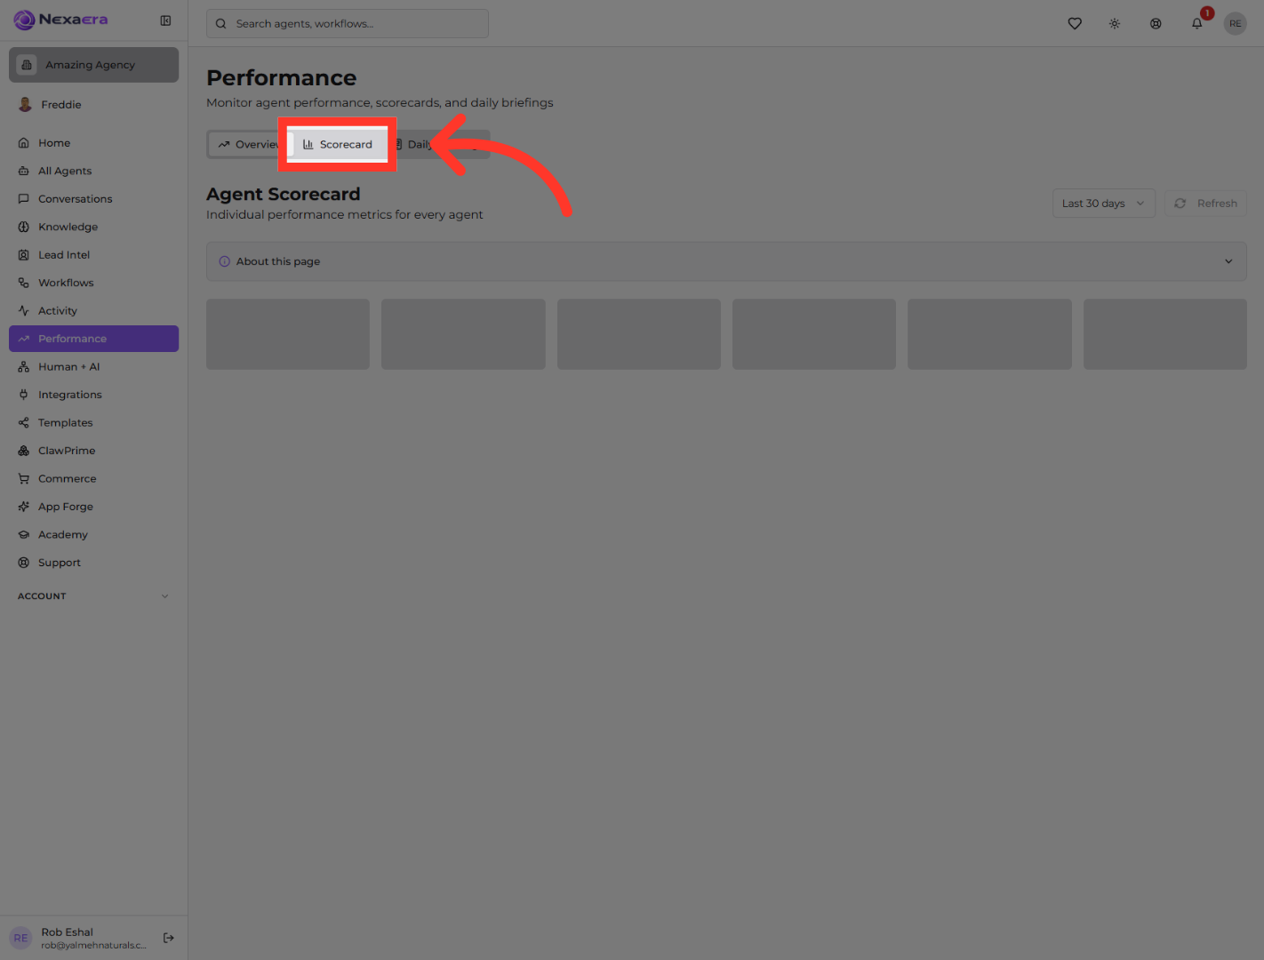This screenshot has height=960, width=1264.
Task: Click the lifebuoy help icon in top bar
Action: click(x=1156, y=24)
